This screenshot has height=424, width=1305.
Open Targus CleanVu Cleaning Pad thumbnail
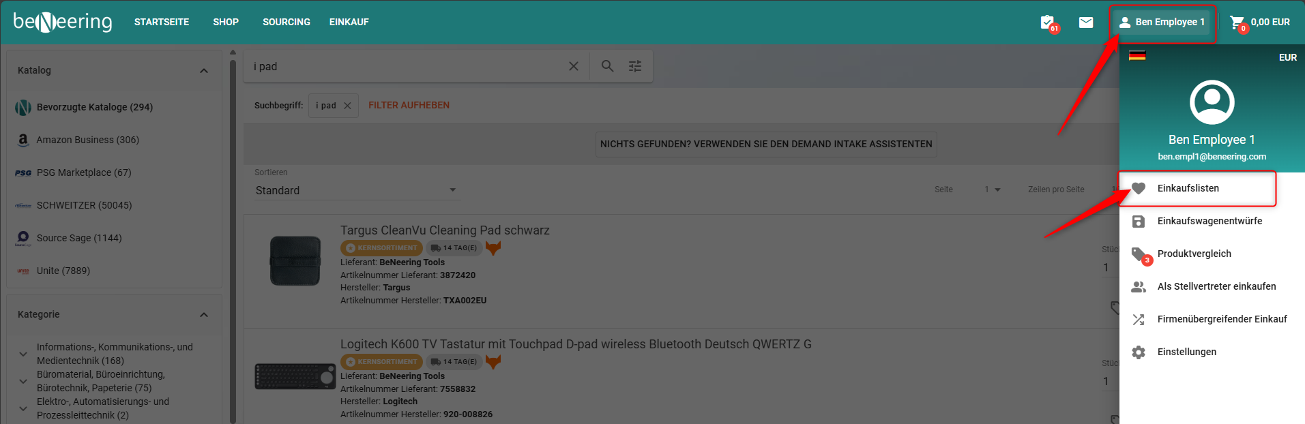(x=295, y=261)
